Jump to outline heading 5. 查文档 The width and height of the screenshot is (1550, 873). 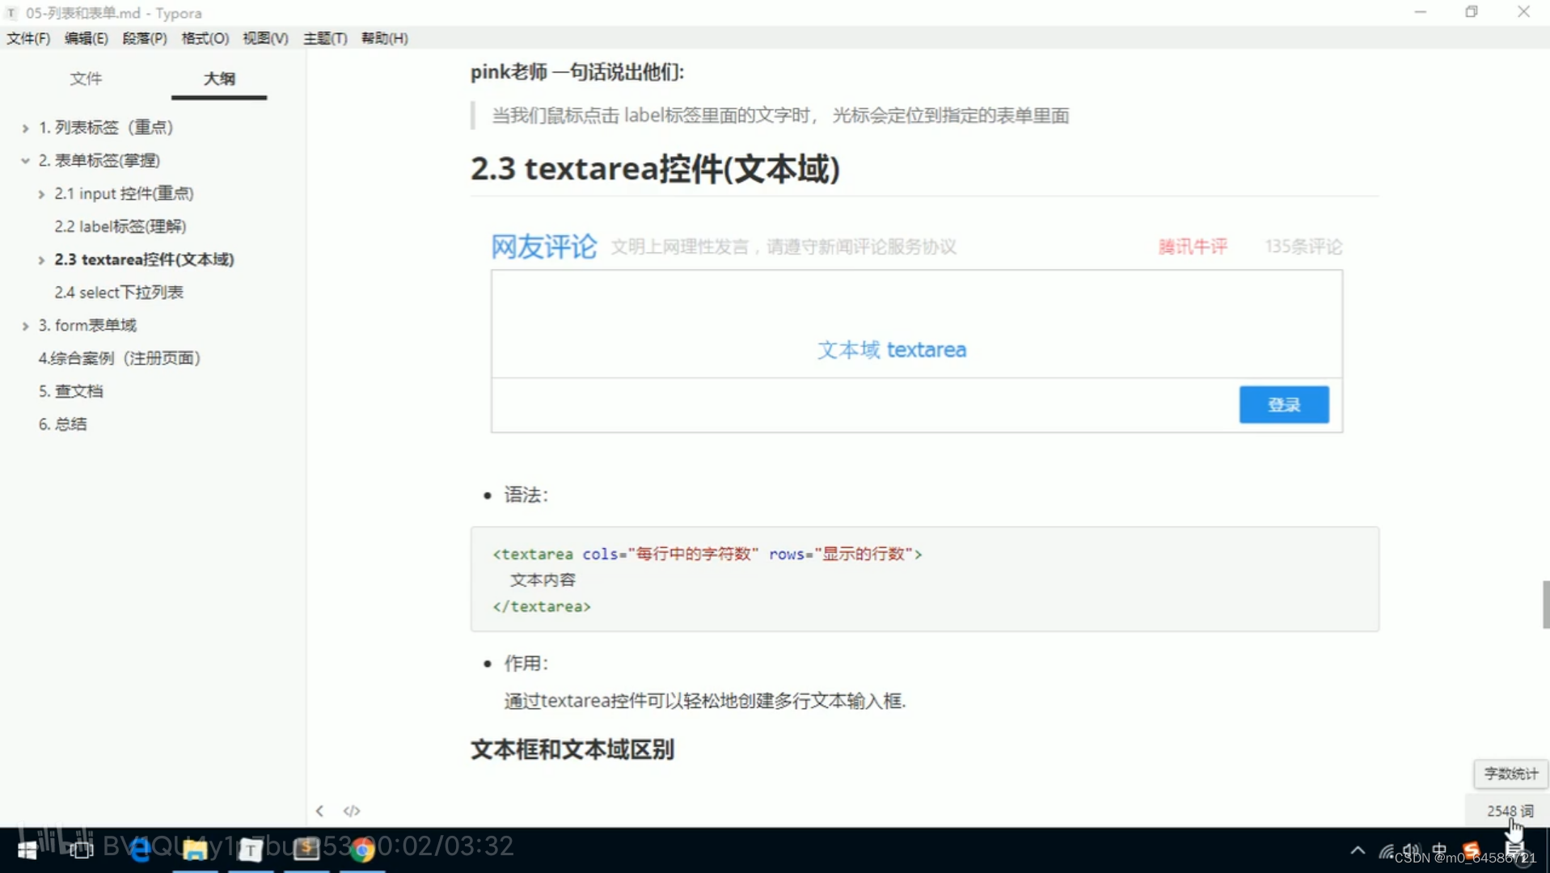point(71,391)
